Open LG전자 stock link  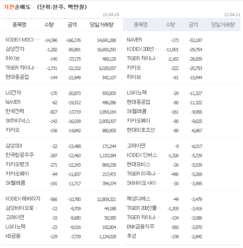click(x=13, y=93)
